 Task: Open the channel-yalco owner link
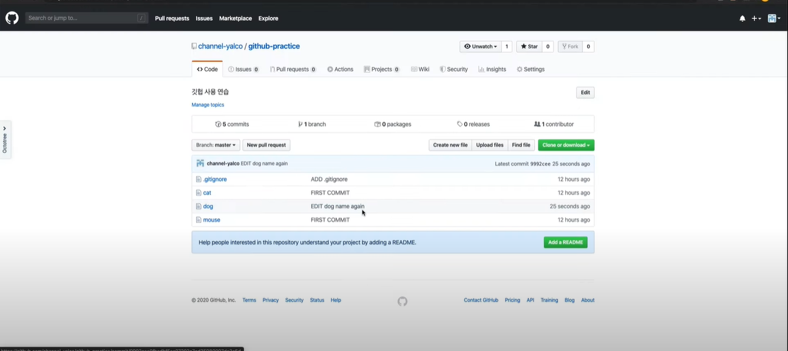(220, 46)
